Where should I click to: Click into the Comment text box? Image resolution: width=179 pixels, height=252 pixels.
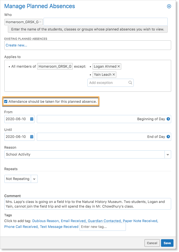[88, 204]
